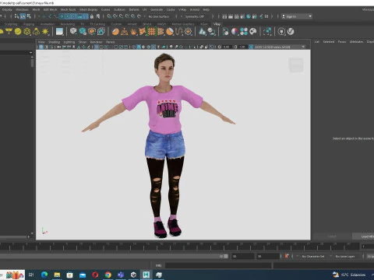
Task: Click the Selected menu in Attribute Editor
Action: (x=329, y=41)
